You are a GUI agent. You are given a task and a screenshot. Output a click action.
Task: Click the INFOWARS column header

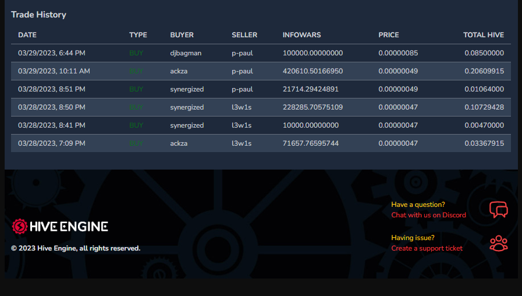pyautogui.click(x=301, y=35)
